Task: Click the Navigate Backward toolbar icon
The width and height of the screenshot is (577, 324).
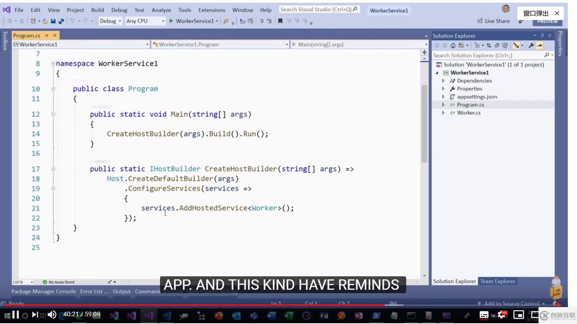Action: (x=10, y=21)
